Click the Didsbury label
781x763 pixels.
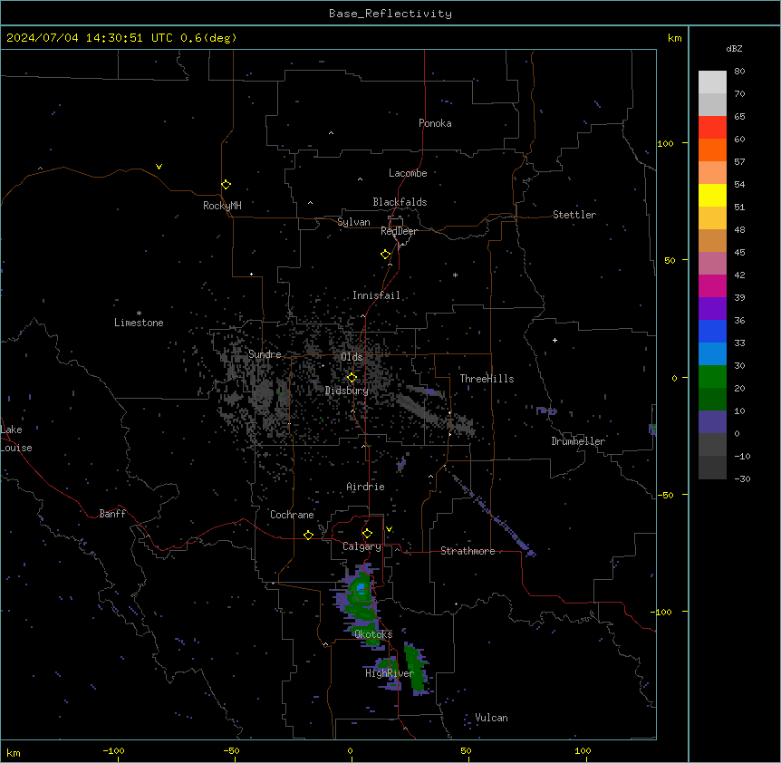(x=347, y=391)
